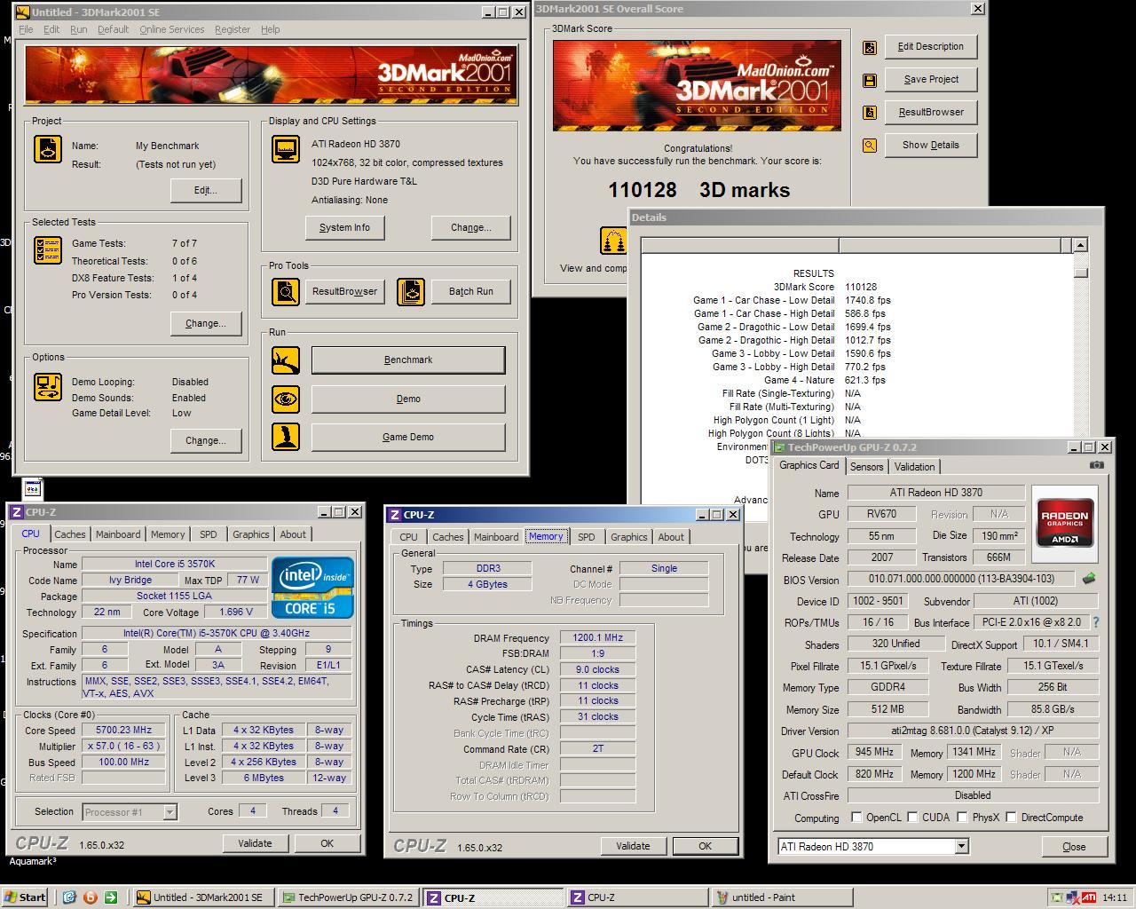Click the Display monitor icon in 3DMark settings
This screenshot has width=1136, height=909.
coord(286,149)
